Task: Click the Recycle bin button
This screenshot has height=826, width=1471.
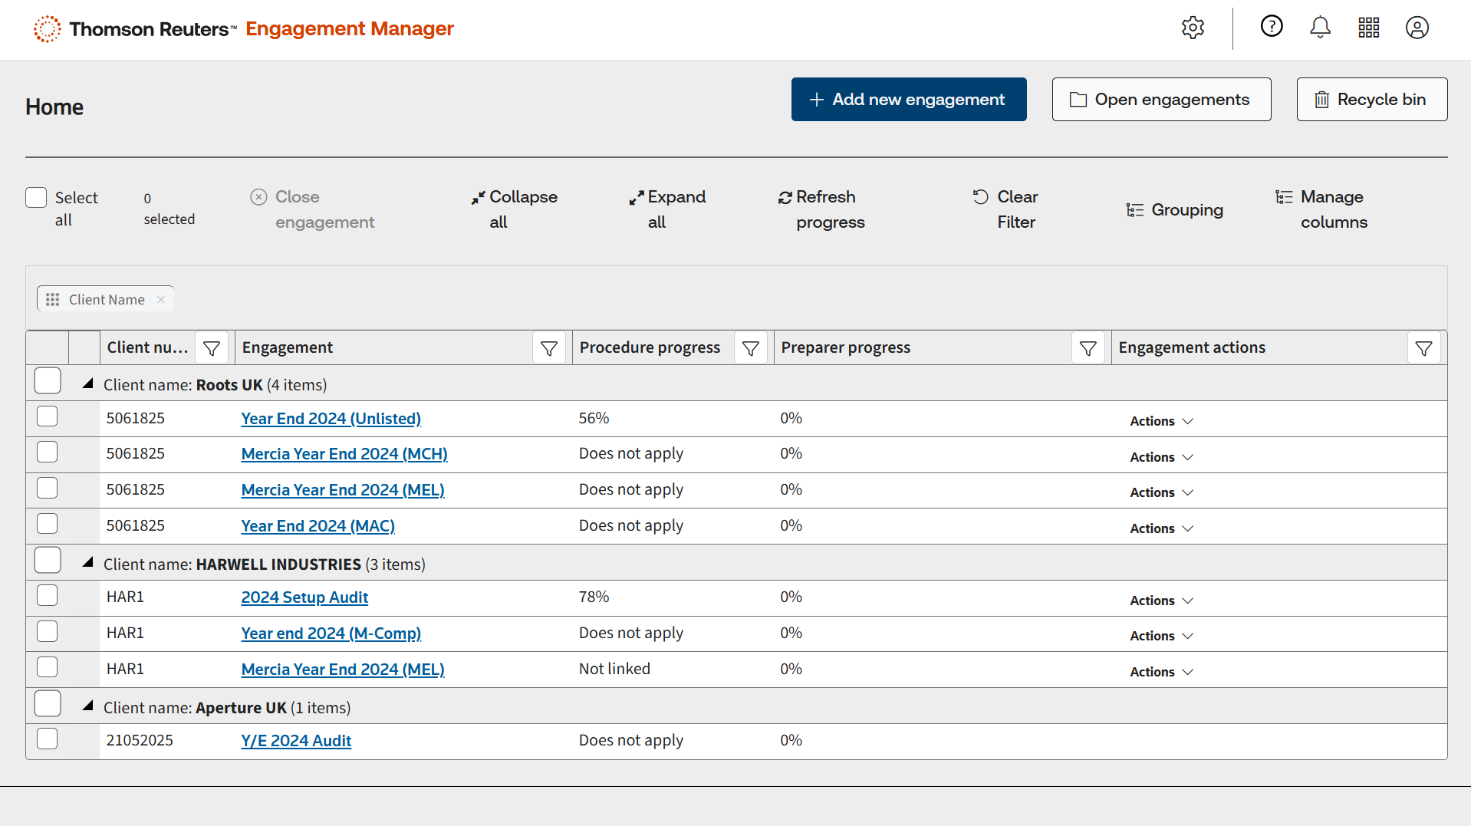Action: pos(1371,99)
